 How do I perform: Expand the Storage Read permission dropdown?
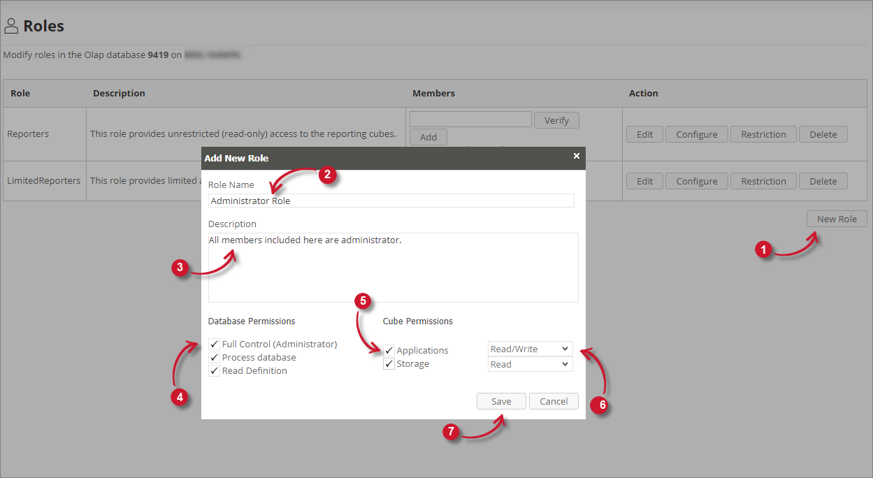coord(530,364)
